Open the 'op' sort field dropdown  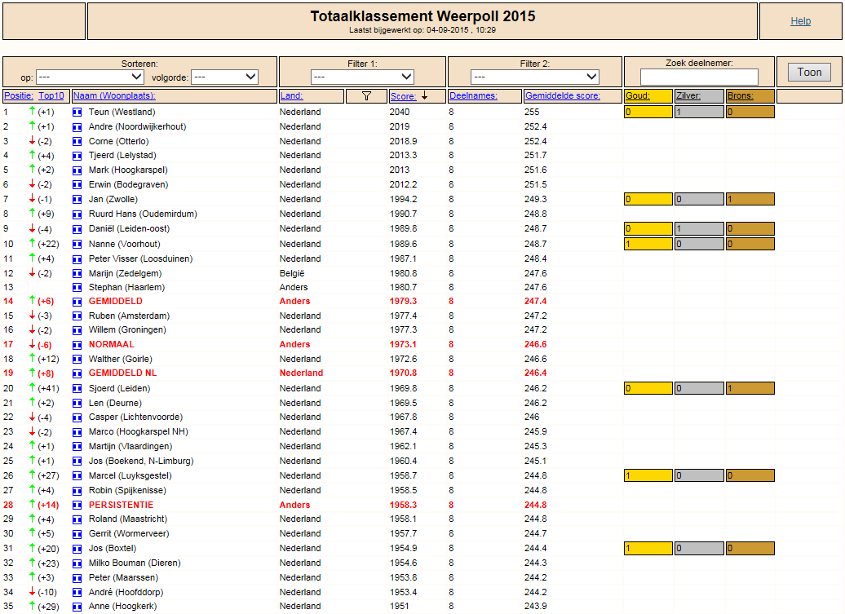pyautogui.click(x=90, y=77)
